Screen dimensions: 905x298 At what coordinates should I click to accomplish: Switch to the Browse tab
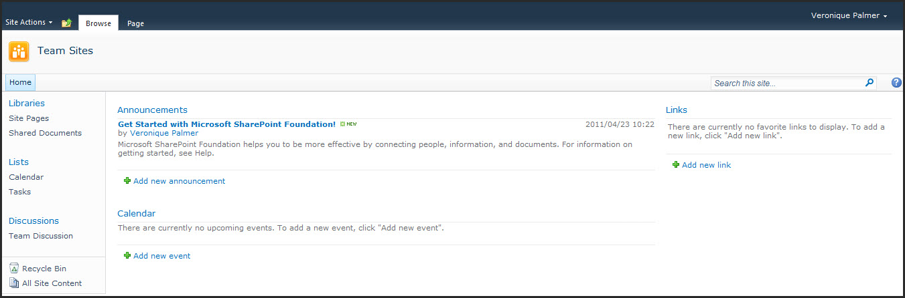tap(98, 23)
